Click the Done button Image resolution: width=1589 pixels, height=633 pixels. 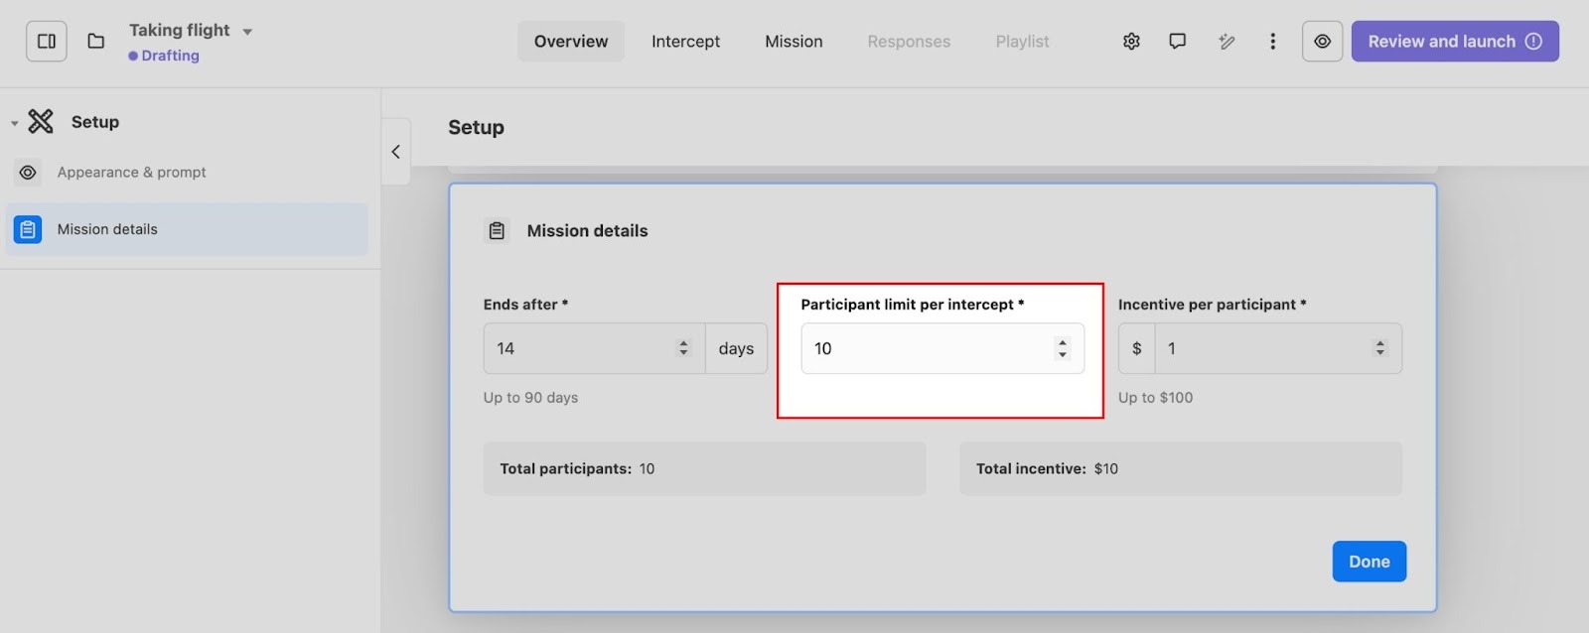(1369, 562)
